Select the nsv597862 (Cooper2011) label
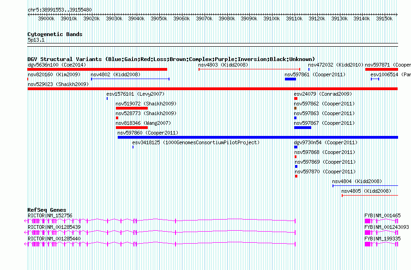The height and width of the screenshot is (270, 411). pos(324,104)
